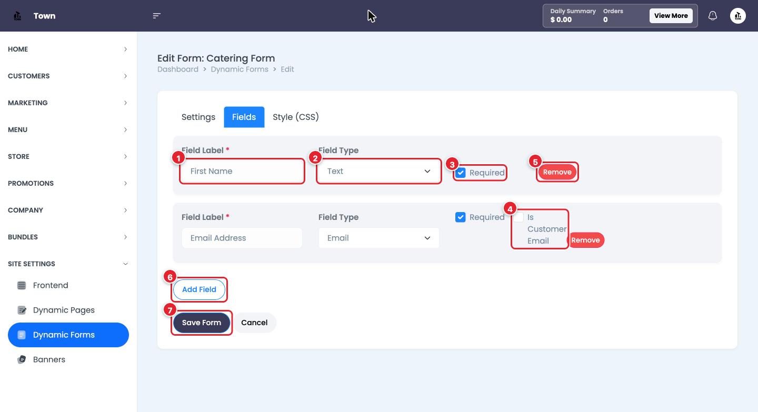Image resolution: width=758 pixels, height=412 pixels.
Task: Toggle the sidebar hamburger icon
Action: tap(156, 16)
